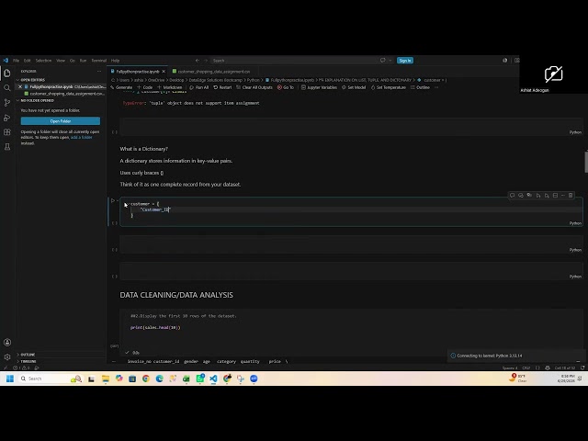Open Google Chrome from the taskbar
This screenshot has height=441, width=588.
pyautogui.click(x=146, y=379)
